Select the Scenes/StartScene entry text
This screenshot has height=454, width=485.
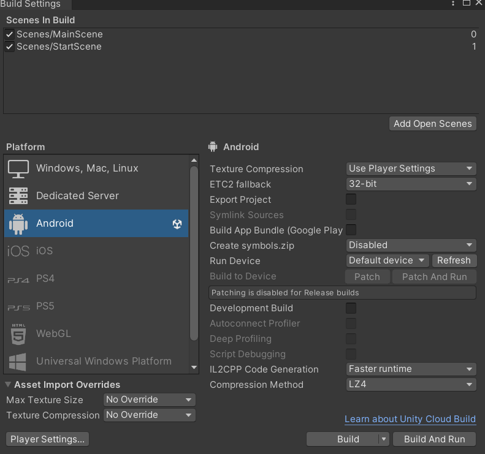tap(59, 47)
